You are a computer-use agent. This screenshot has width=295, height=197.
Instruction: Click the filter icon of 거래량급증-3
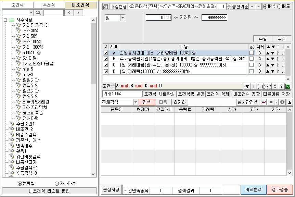tap(18, 25)
